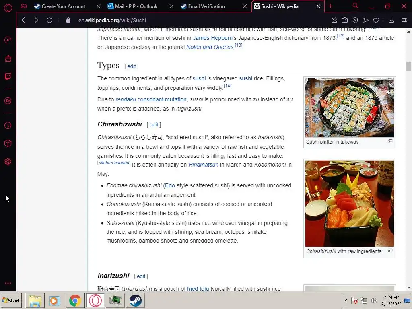Add page to bookmarks heart icon
This screenshot has height=309, width=412.
[376, 20]
